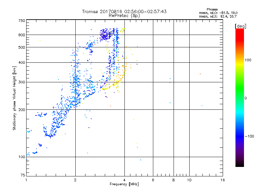
Task: Click the colorbar tick label '0'
Action: [x=246, y=98]
